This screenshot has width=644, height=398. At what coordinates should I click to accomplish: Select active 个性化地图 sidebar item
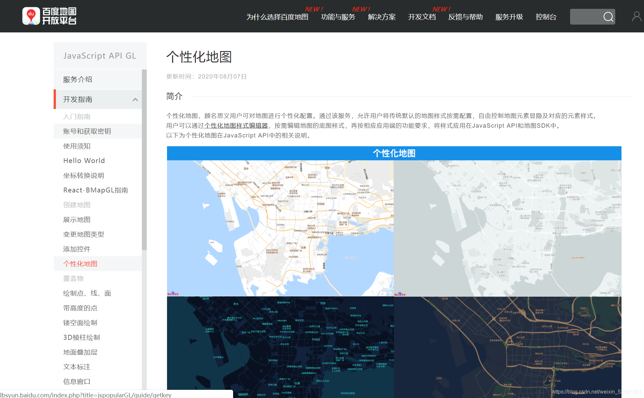coord(98,264)
